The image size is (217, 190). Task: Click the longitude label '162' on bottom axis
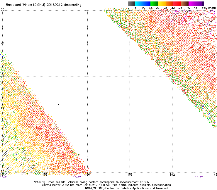(172, 175)
